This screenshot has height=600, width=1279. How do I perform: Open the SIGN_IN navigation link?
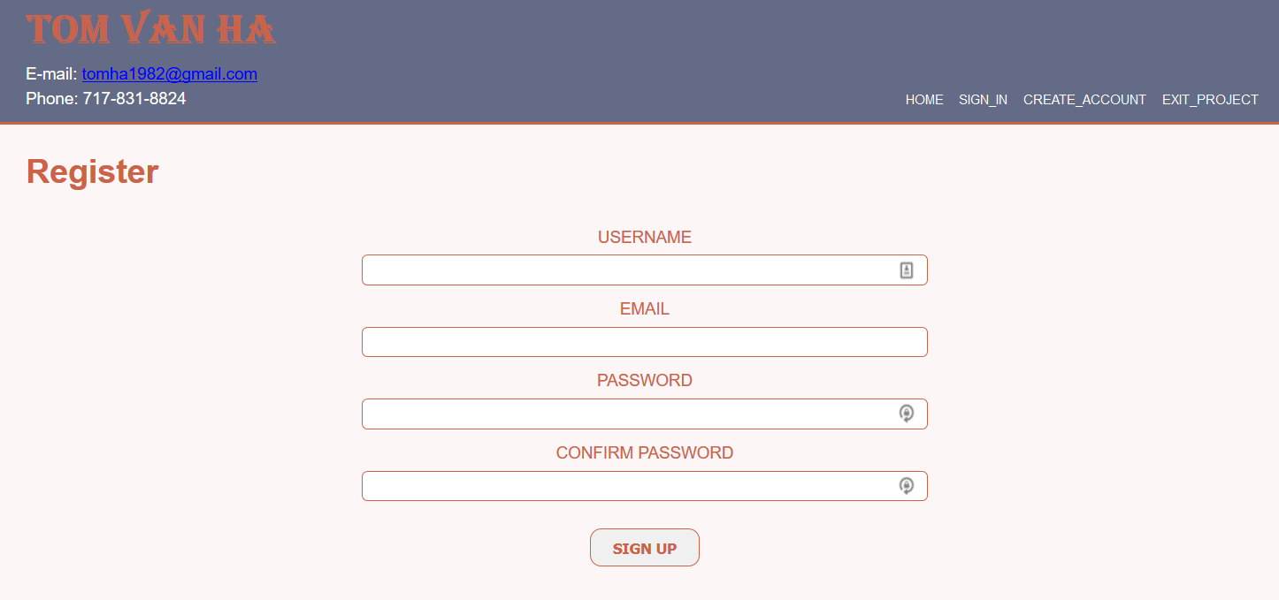point(983,100)
